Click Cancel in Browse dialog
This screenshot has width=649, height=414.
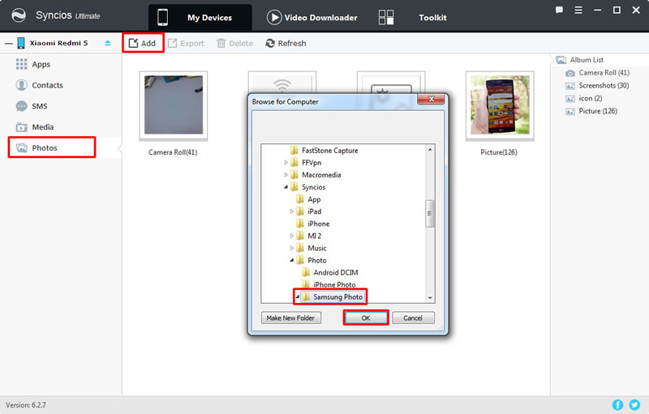pos(413,318)
